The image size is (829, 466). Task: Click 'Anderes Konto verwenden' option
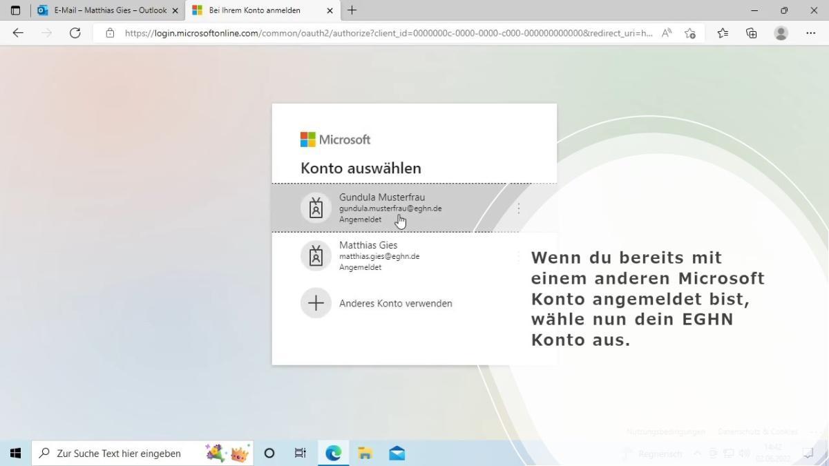click(395, 303)
